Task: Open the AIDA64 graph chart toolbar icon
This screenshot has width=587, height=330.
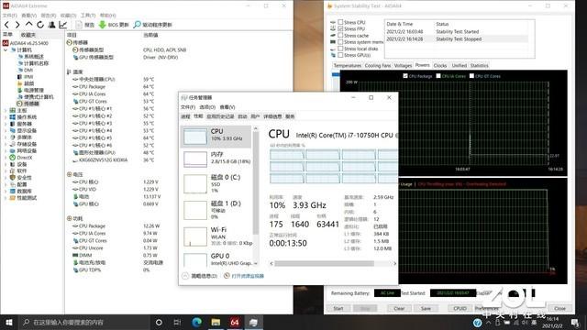Action: pyautogui.click(x=63, y=25)
